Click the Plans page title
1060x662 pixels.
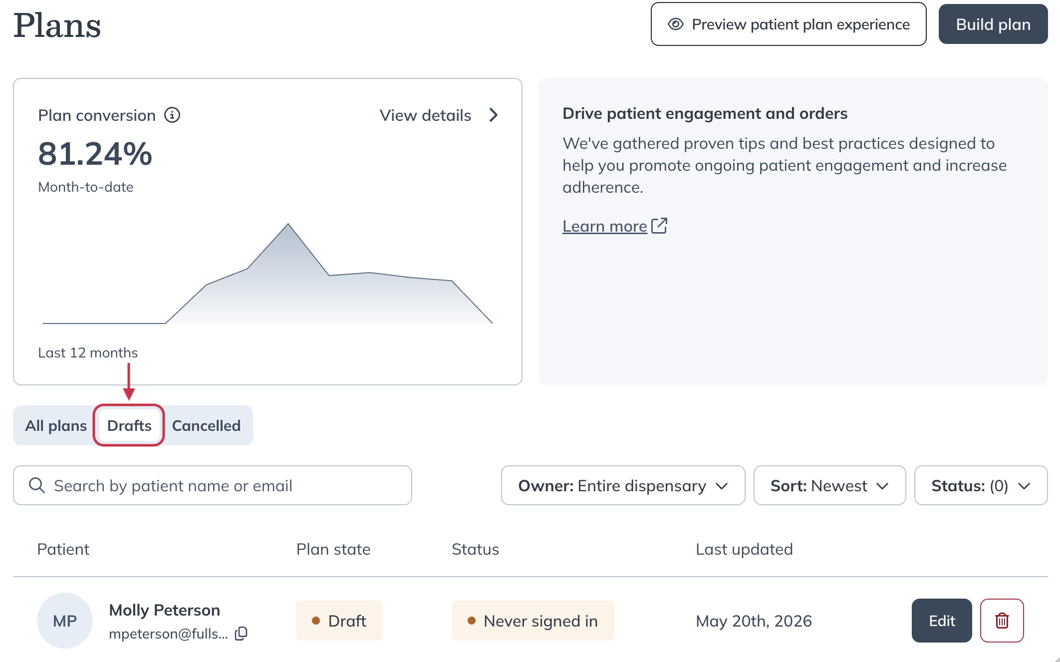pyautogui.click(x=57, y=25)
